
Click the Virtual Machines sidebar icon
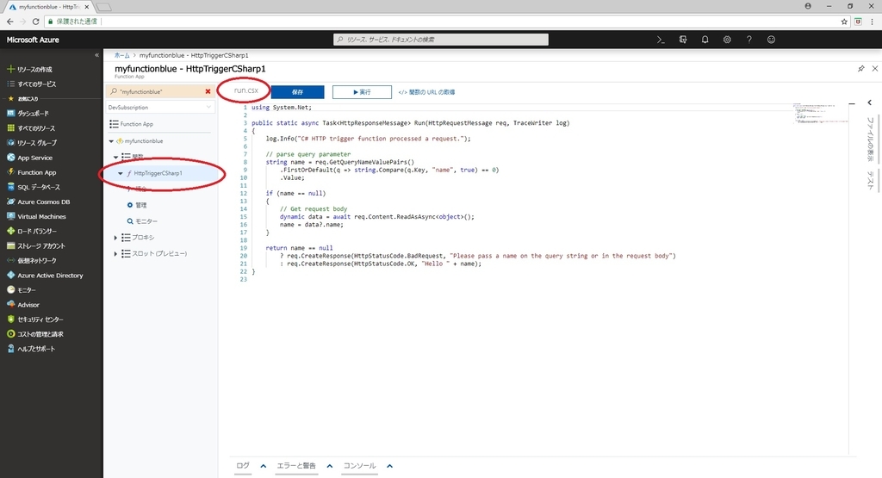click(x=10, y=216)
